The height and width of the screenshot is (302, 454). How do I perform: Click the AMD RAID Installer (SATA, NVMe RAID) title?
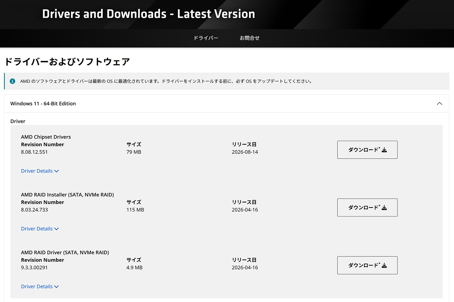(x=67, y=195)
